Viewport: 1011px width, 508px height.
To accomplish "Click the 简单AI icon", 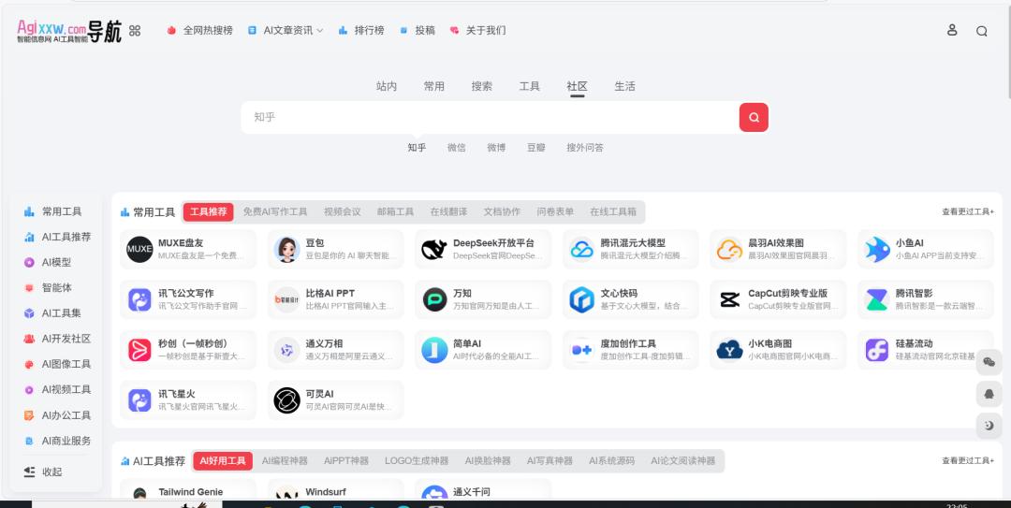I will 434,350.
